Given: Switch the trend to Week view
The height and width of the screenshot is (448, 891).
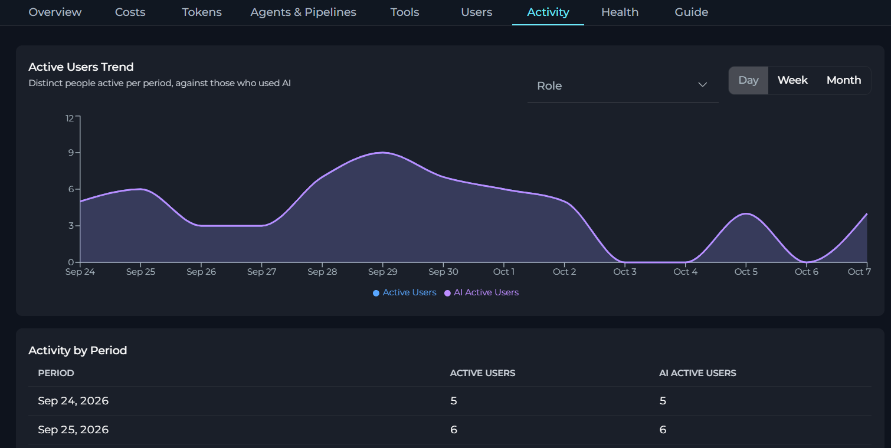Looking at the screenshot, I should click(x=792, y=80).
